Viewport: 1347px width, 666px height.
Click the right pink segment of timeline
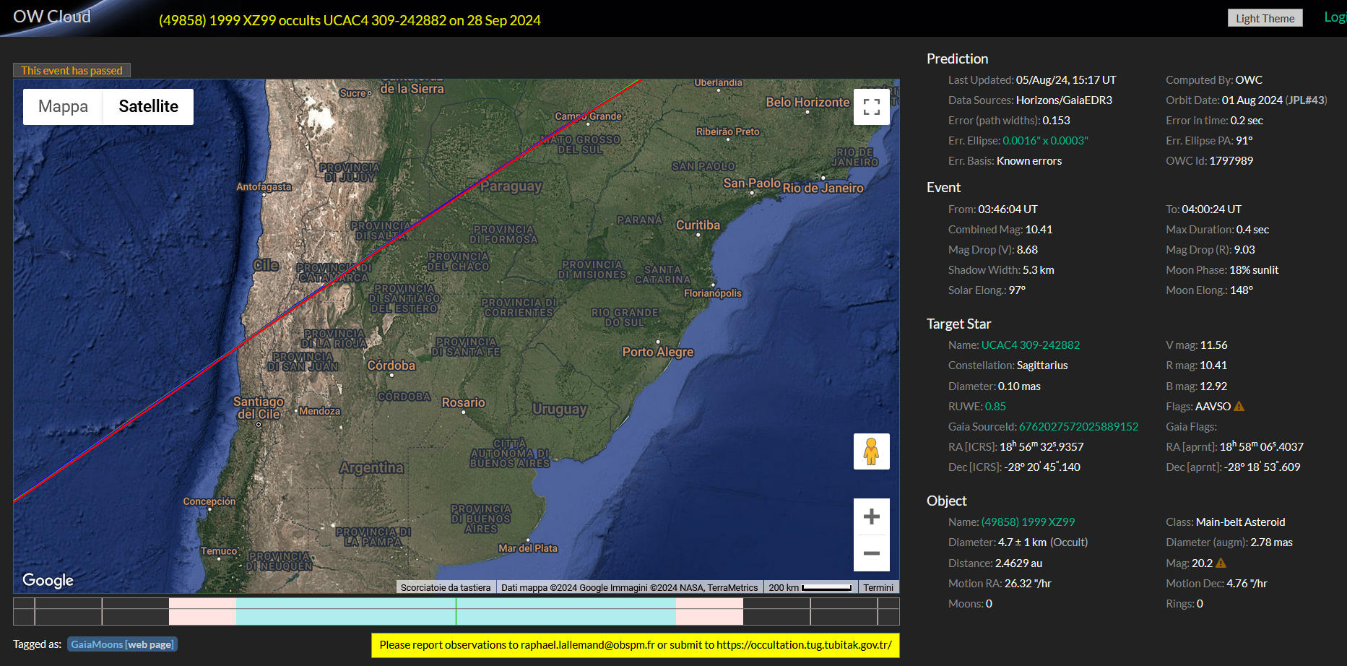click(x=709, y=611)
